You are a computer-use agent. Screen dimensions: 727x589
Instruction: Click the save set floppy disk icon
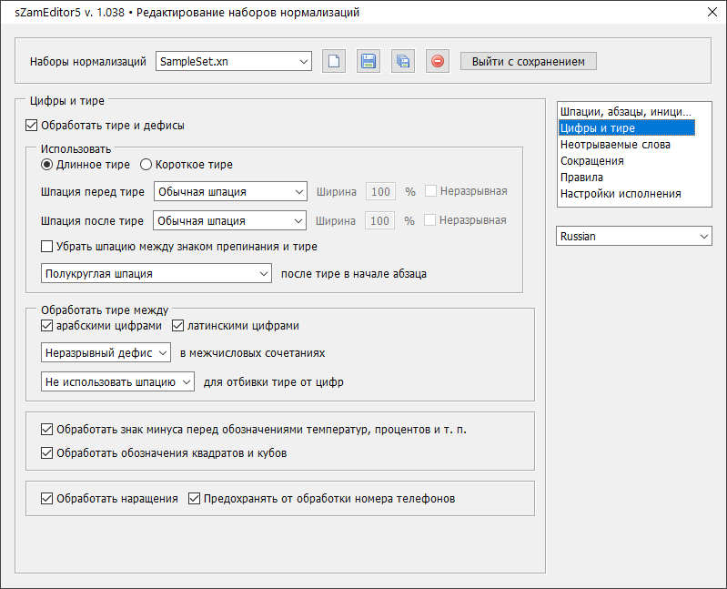369,62
